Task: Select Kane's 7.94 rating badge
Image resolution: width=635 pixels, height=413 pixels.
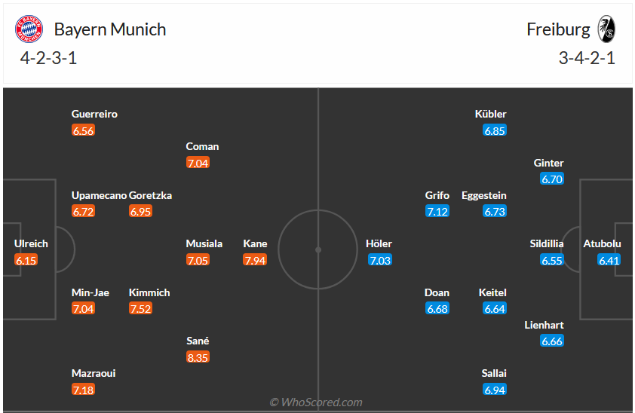Action: pos(255,260)
